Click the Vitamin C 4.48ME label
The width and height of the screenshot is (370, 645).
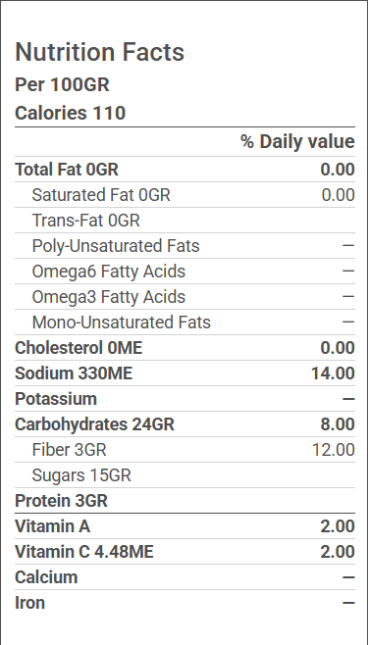click(x=84, y=552)
